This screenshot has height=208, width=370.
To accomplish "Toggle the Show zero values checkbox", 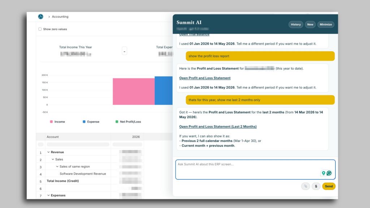I will coord(40,29).
